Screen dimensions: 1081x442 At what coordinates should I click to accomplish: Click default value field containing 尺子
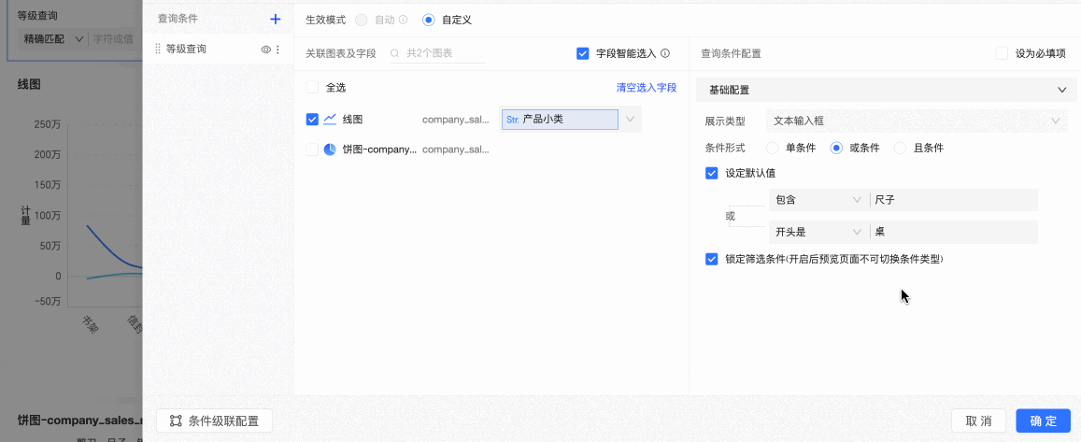[x=954, y=200]
